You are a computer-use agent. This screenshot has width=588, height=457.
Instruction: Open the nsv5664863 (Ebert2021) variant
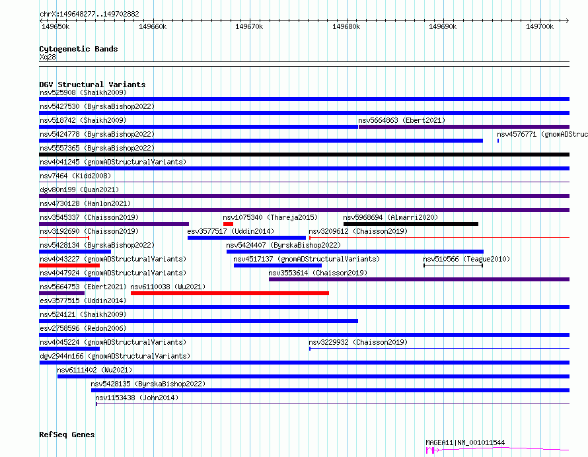pyautogui.click(x=402, y=120)
